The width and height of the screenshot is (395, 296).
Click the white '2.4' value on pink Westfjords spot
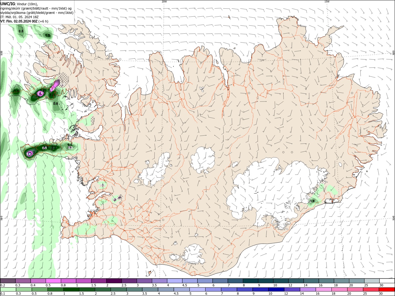pos(40,93)
